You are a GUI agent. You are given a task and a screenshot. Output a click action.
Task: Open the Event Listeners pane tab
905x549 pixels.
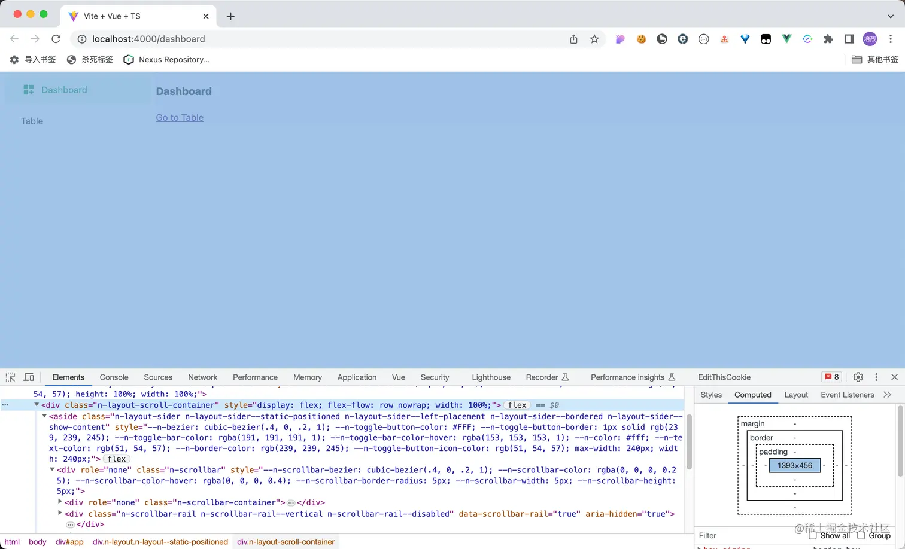pos(847,395)
